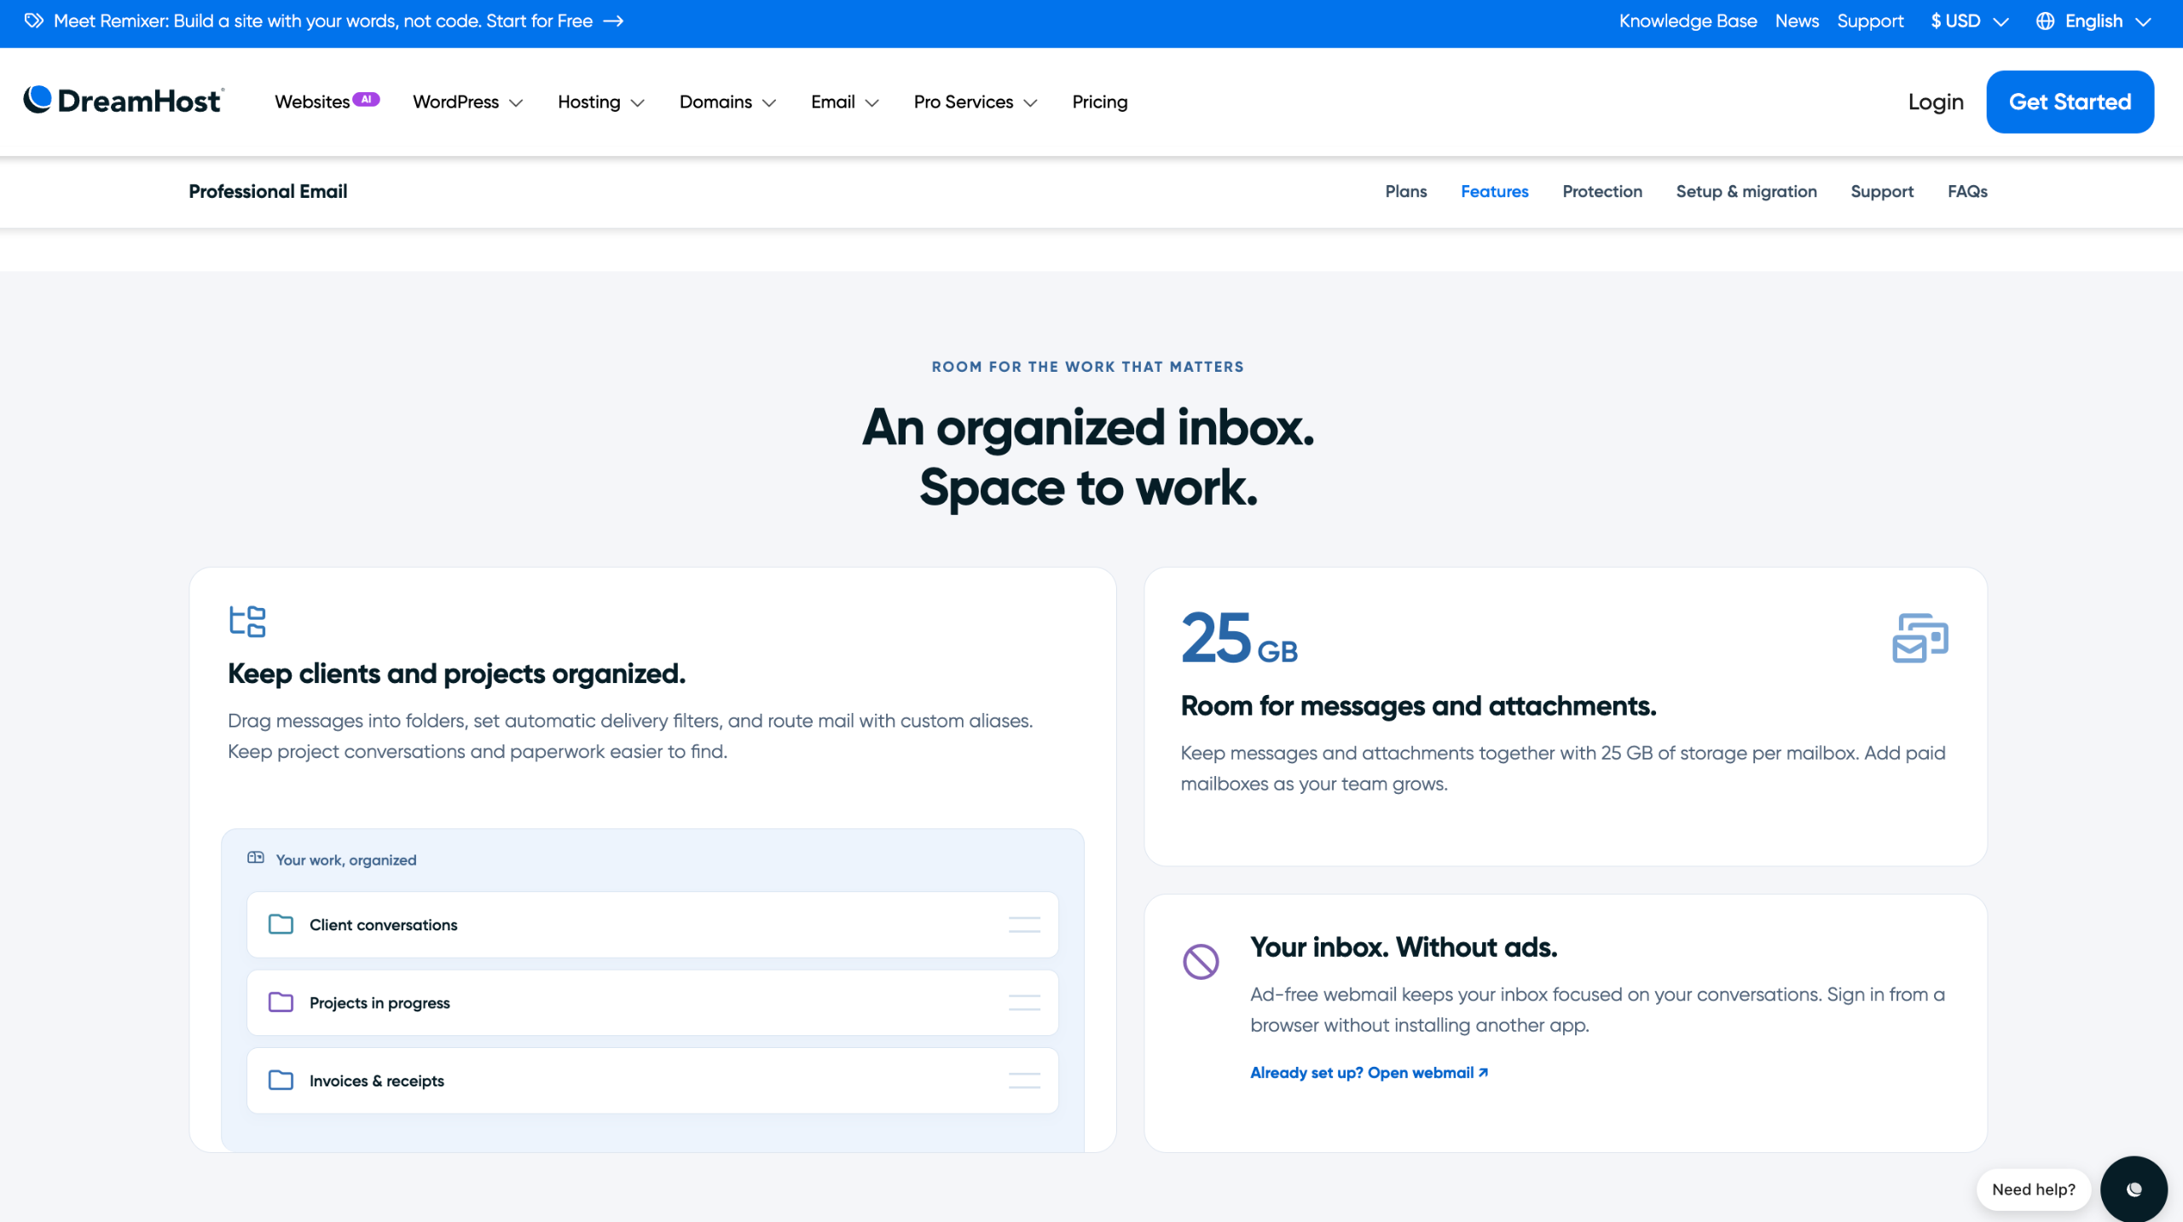Click the drag handle on Client conversations row
This screenshot has height=1222, width=2183.
click(x=1024, y=924)
